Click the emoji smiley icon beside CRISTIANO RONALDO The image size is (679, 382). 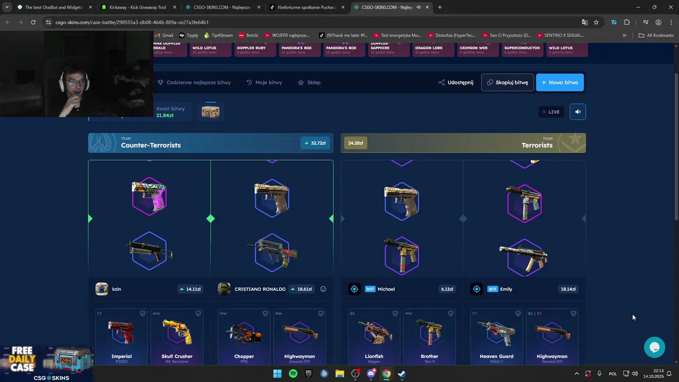[x=323, y=289]
